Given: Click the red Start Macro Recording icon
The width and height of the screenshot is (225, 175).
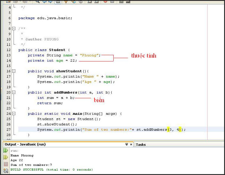Looking at the screenshot, I should [105, 1].
